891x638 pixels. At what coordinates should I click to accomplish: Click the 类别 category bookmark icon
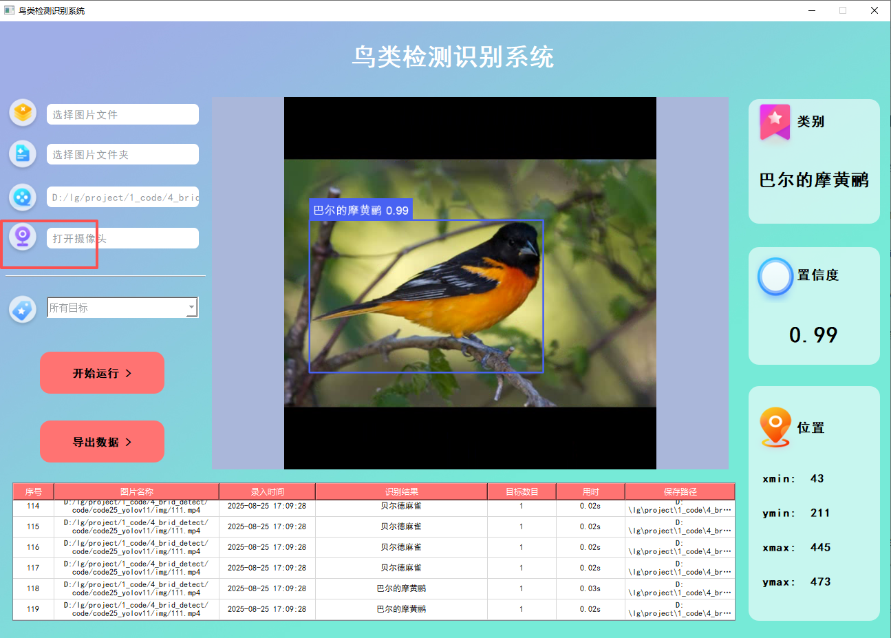[x=775, y=123]
